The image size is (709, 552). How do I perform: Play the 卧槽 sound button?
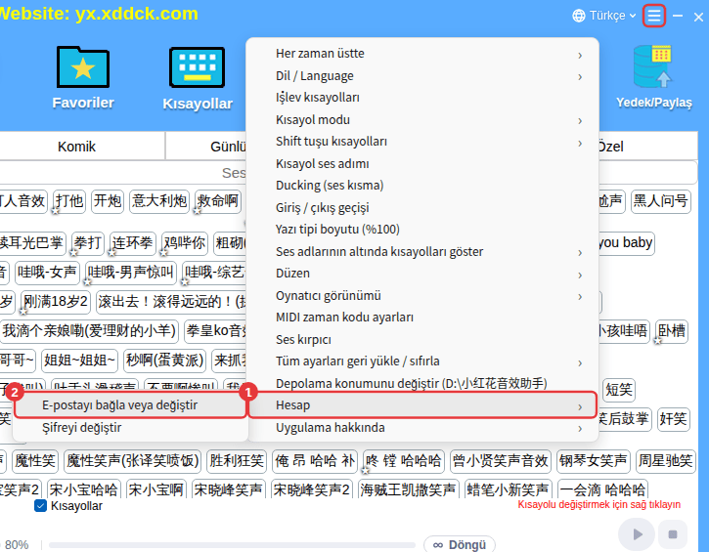click(672, 331)
